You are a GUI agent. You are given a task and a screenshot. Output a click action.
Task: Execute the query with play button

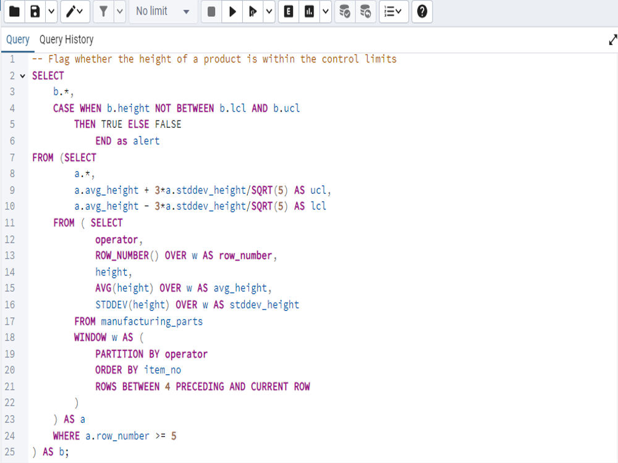[232, 11]
